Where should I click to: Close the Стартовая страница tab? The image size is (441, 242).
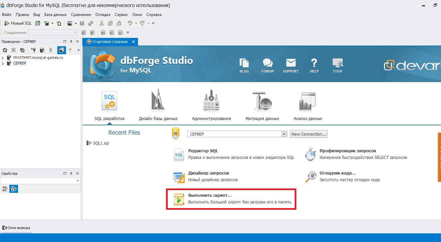[x=133, y=42]
